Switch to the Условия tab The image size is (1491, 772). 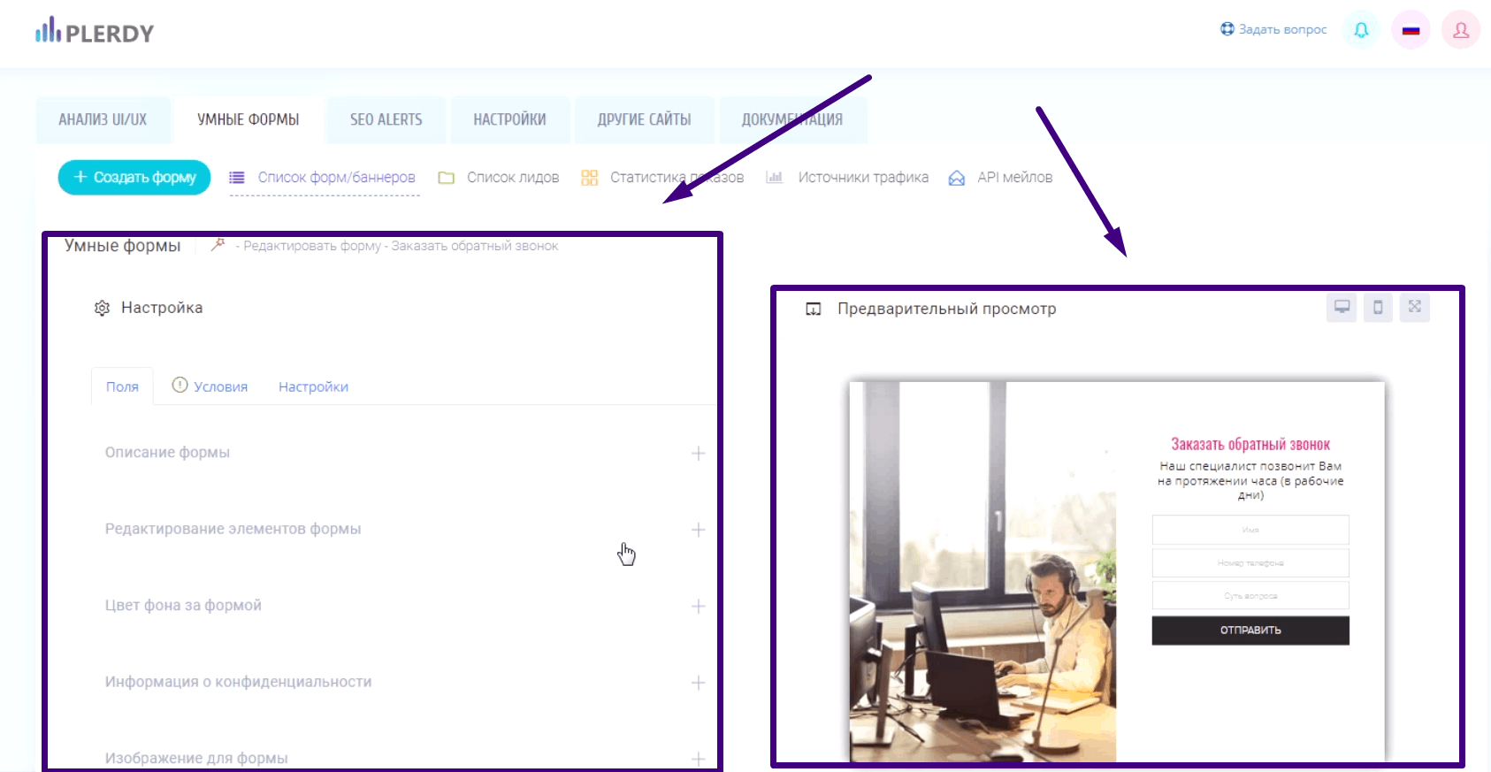(210, 386)
